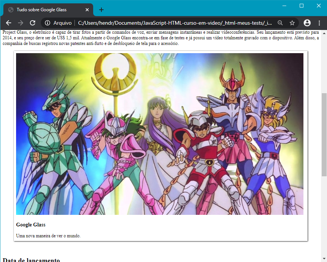
Task: Maximize the Chrome window
Action: point(301,6)
